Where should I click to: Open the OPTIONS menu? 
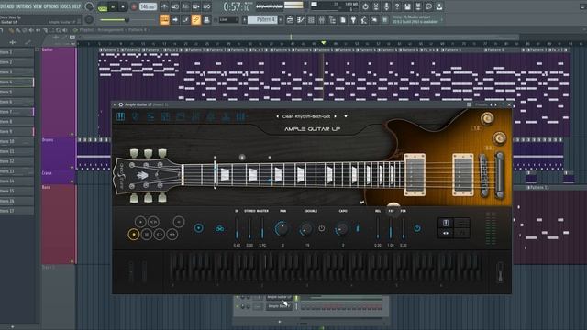51,6
